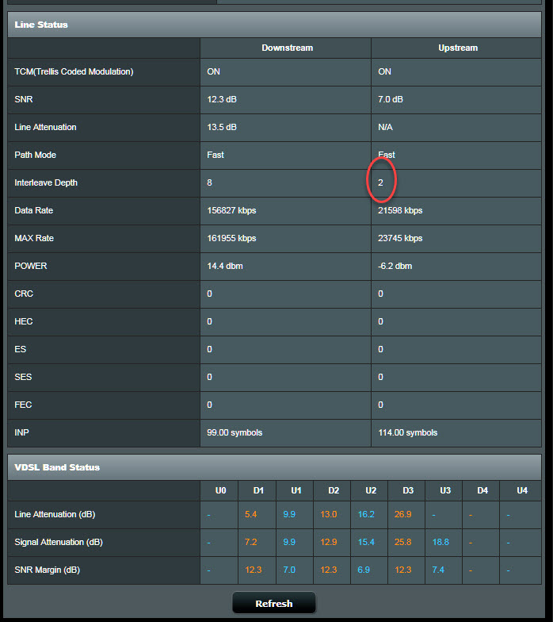The height and width of the screenshot is (622, 553).
Task: Click the U1 band column header
Action: [x=296, y=490]
